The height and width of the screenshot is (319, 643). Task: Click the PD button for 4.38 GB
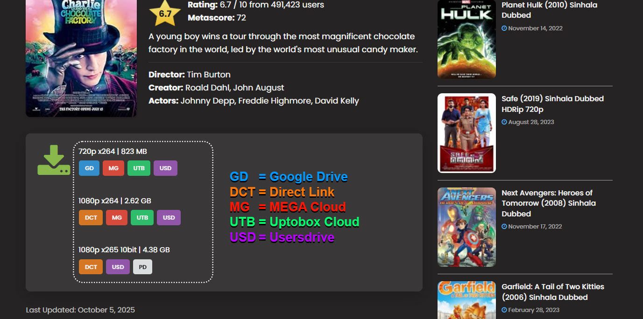pyautogui.click(x=142, y=267)
